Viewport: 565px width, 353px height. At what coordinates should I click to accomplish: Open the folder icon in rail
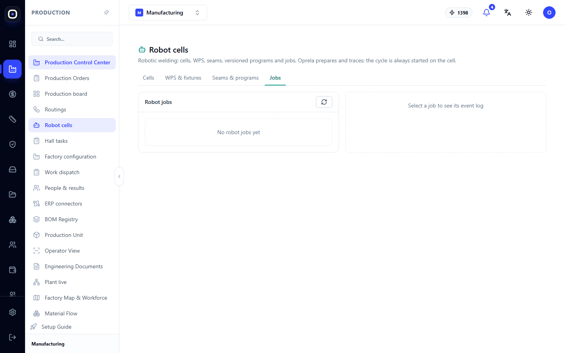coord(13,195)
